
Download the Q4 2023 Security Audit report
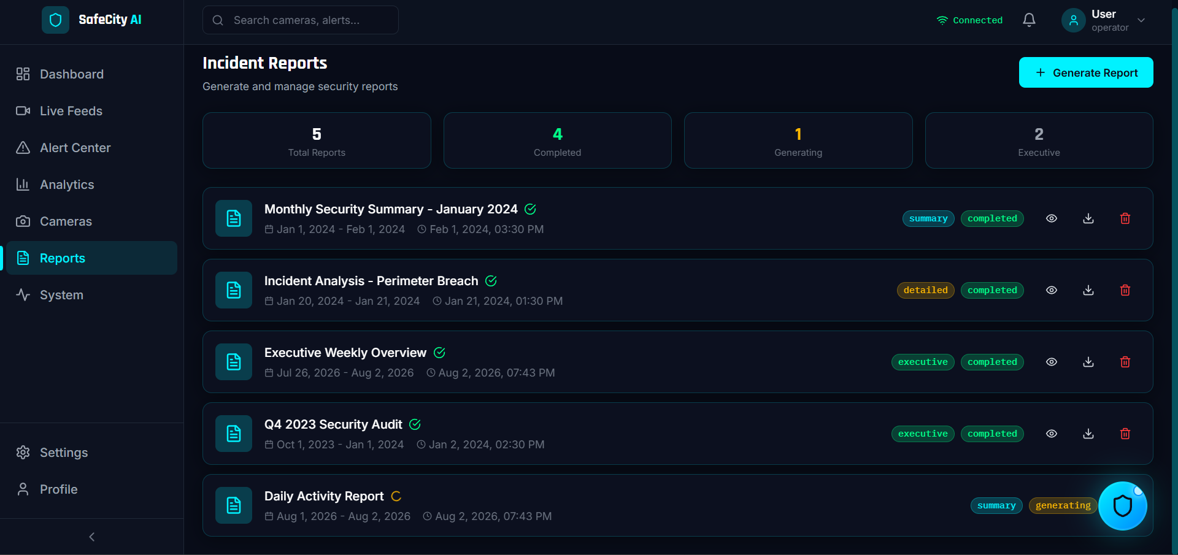[x=1088, y=434]
